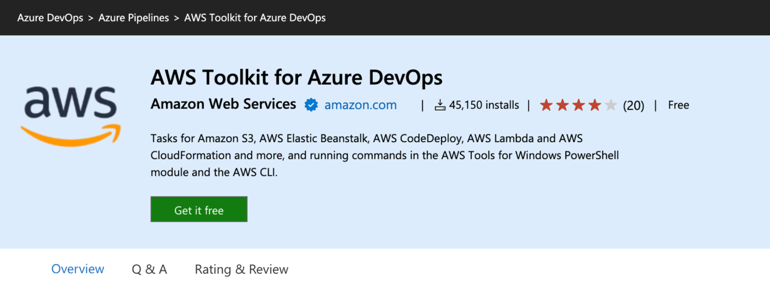Open the amazon.com publisher link
This screenshot has height=284, width=770.
360,105
